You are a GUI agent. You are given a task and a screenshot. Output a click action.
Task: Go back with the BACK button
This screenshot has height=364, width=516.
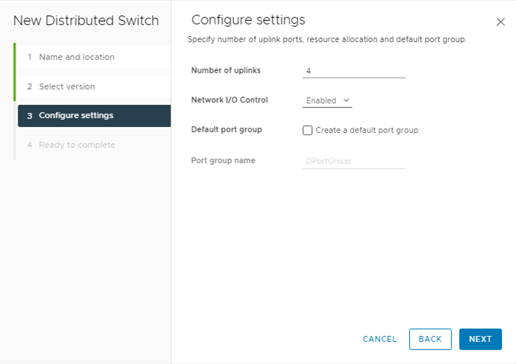(x=430, y=339)
